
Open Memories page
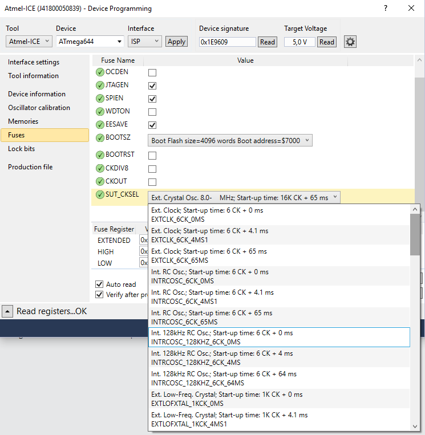click(x=23, y=121)
